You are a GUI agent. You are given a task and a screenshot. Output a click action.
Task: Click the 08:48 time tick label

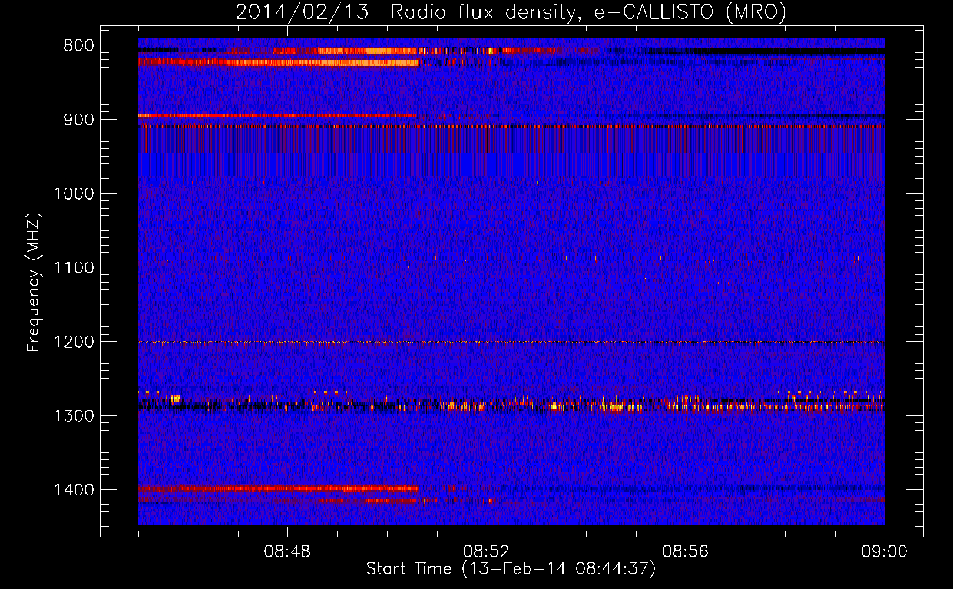click(x=287, y=552)
